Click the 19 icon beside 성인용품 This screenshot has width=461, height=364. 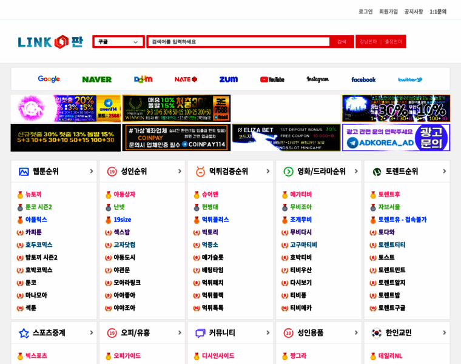(288, 333)
